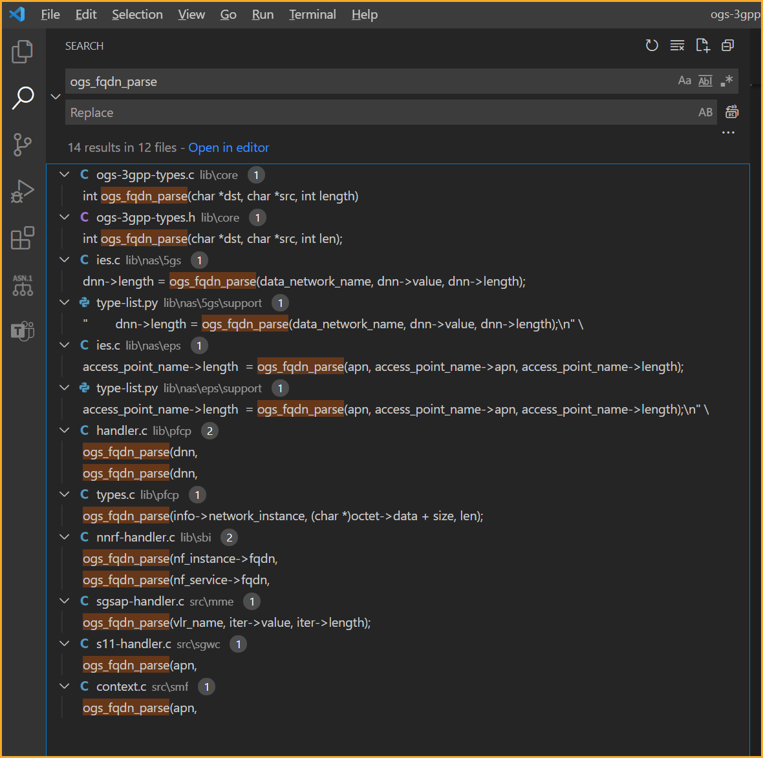This screenshot has height=758, width=763.
Task: Toggle Match Whole Word option
Action: (705, 81)
